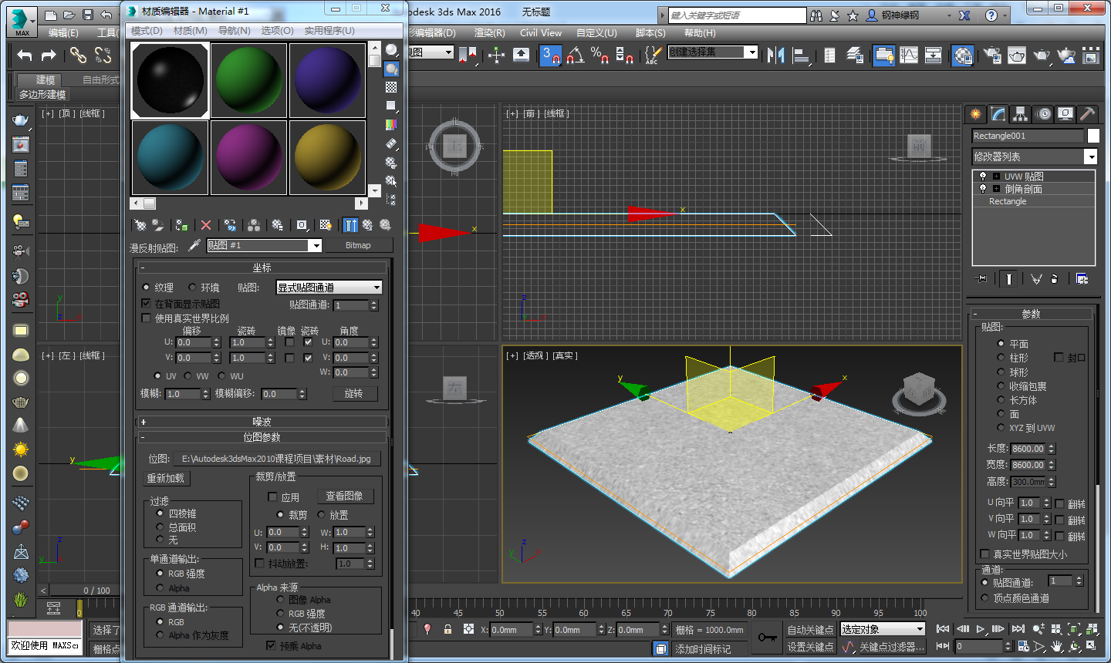Expand the 噪波 rollout

tap(262, 422)
